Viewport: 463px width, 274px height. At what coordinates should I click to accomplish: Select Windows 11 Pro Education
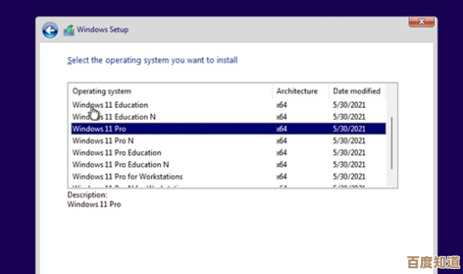click(x=116, y=152)
